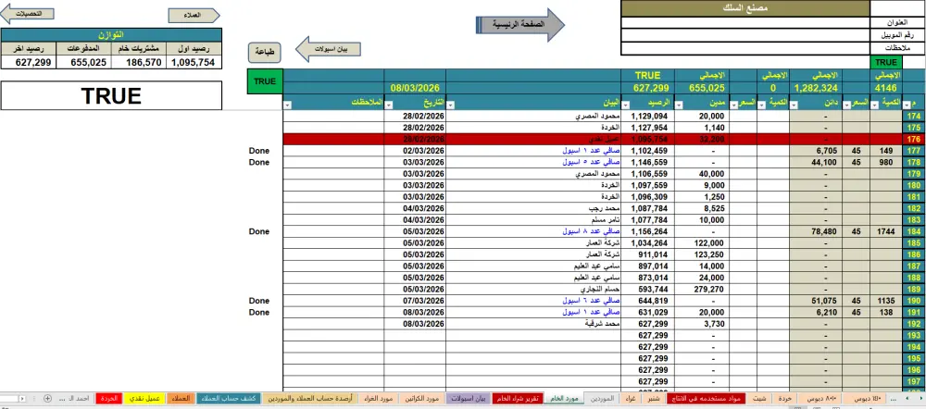The width and height of the screenshot is (926, 409).
Task: Click the صافي عدد ٨ اسبول cell
Action: tap(534, 232)
